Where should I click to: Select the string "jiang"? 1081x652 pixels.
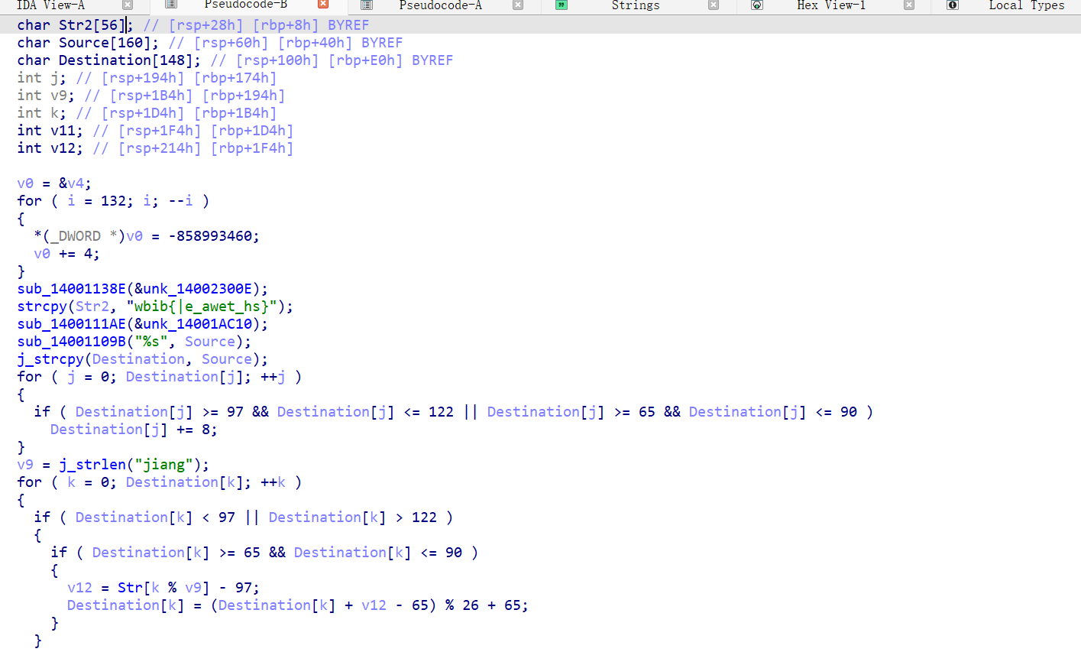point(163,465)
